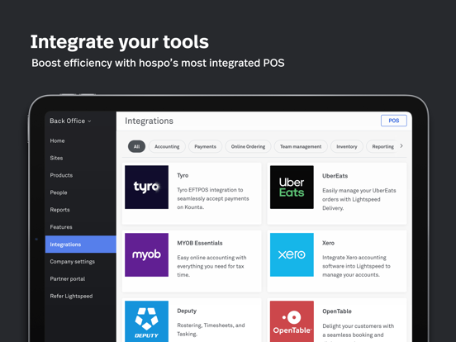Open the Deputy logo tile
Viewport: 456px width, 342px height.
(x=146, y=321)
